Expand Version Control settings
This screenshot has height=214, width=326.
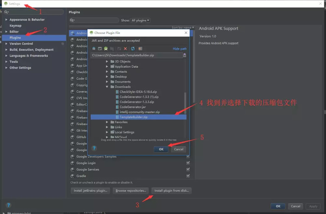click(6, 44)
